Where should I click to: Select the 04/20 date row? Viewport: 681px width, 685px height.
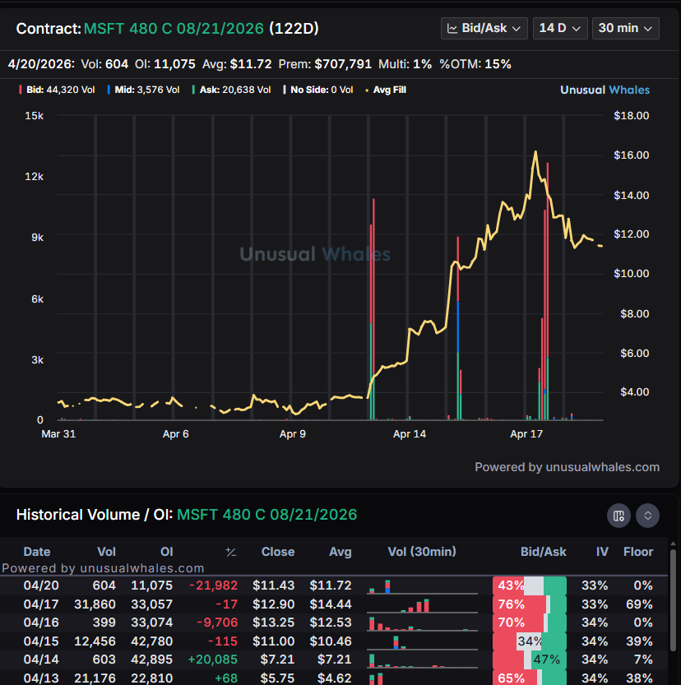334,585
